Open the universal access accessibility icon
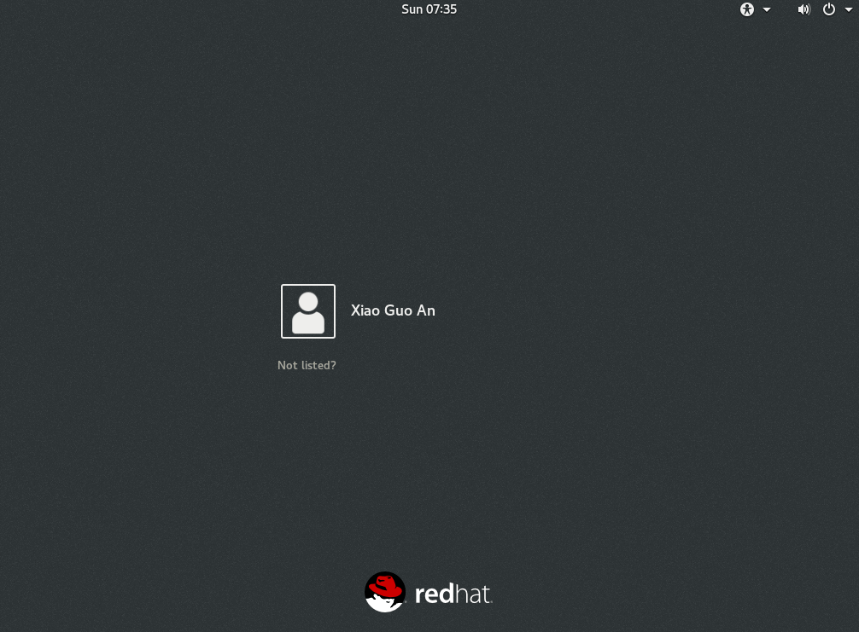 (747, 9)
